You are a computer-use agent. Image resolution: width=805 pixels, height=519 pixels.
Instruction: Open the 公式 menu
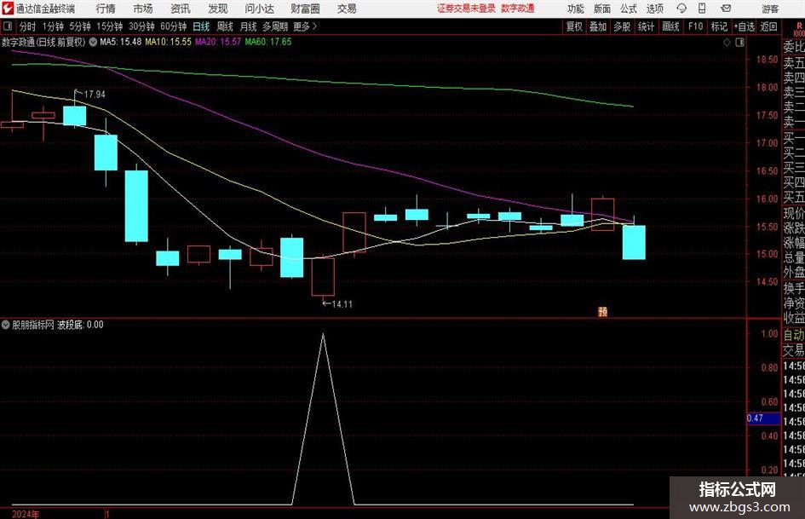point(629,9)
